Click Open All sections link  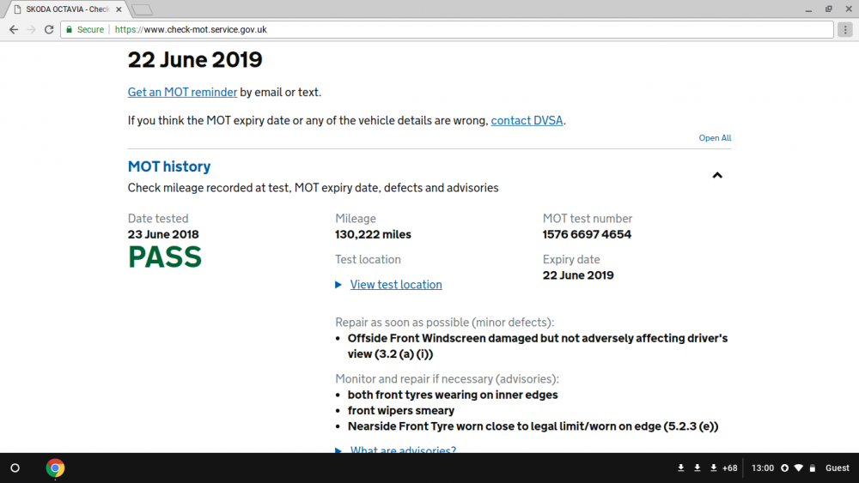715,138
